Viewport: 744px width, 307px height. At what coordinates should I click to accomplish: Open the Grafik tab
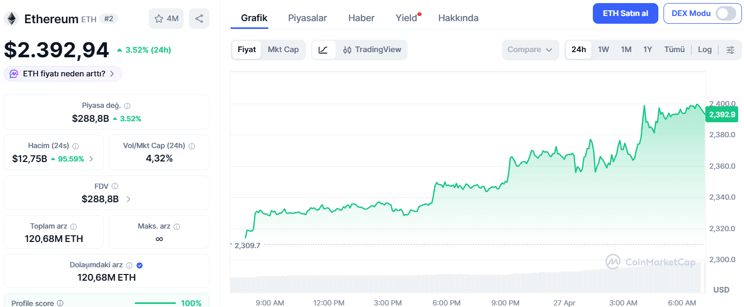pyautogui.click(x=254, y=18)
